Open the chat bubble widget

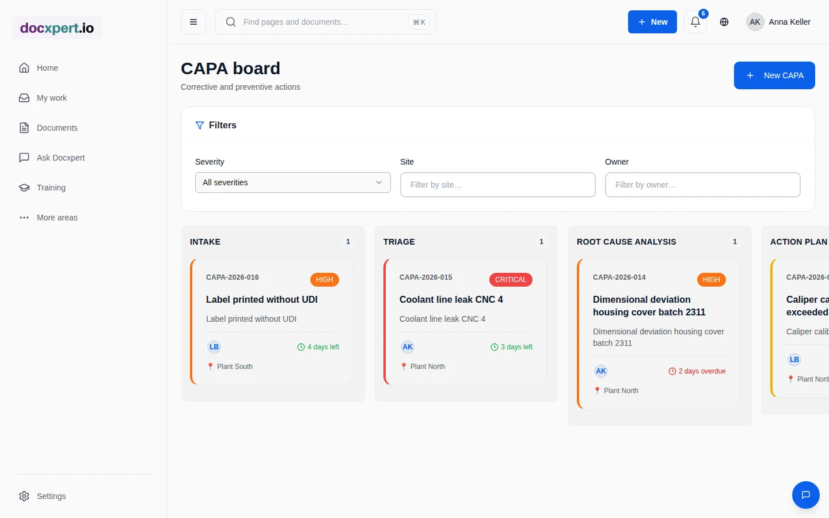tap(806, 495)
